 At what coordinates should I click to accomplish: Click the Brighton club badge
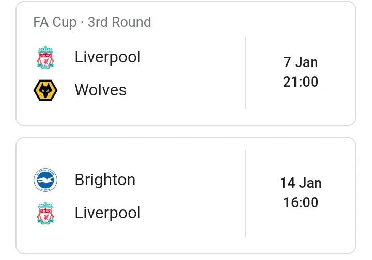[45, 180]
